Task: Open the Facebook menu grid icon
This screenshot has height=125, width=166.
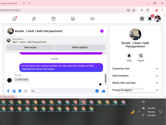Action: point(142,19)
